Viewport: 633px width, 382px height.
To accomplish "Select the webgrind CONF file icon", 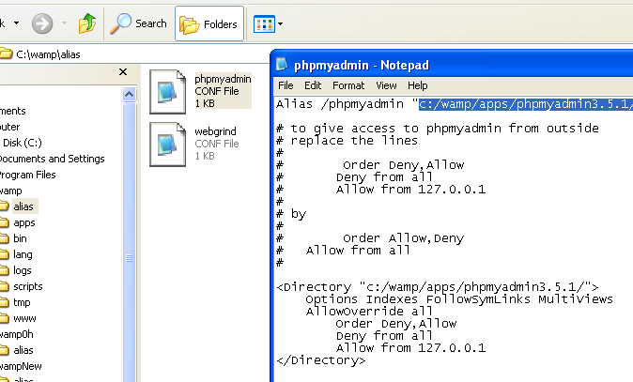I will click(167, 145).
